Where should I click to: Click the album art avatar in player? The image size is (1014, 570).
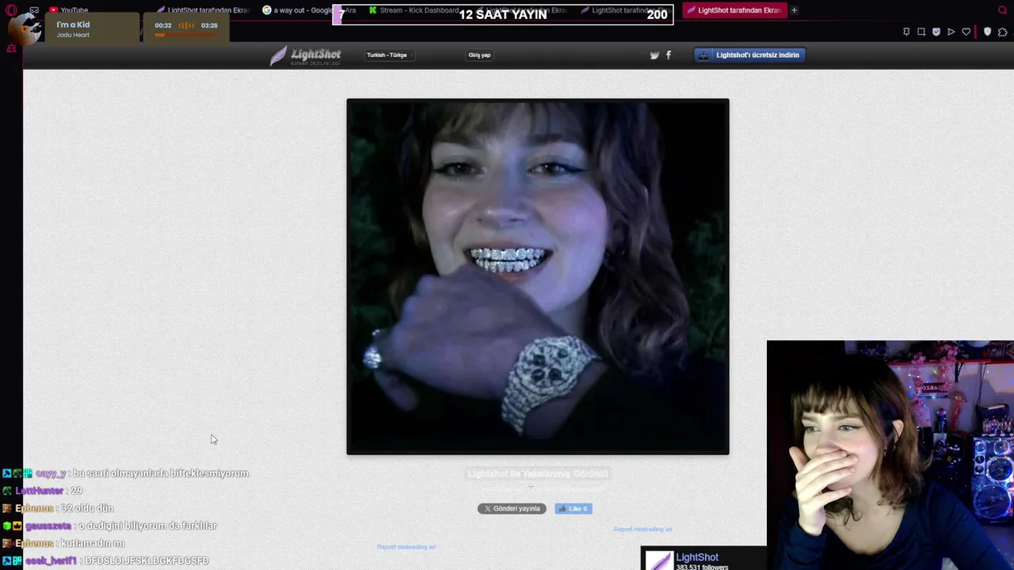pos(24,28)
